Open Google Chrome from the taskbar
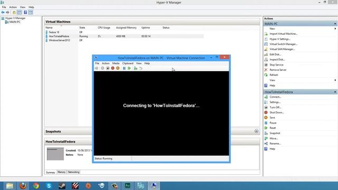The height and width of the screenshot is (190, 338). (36, 186)
